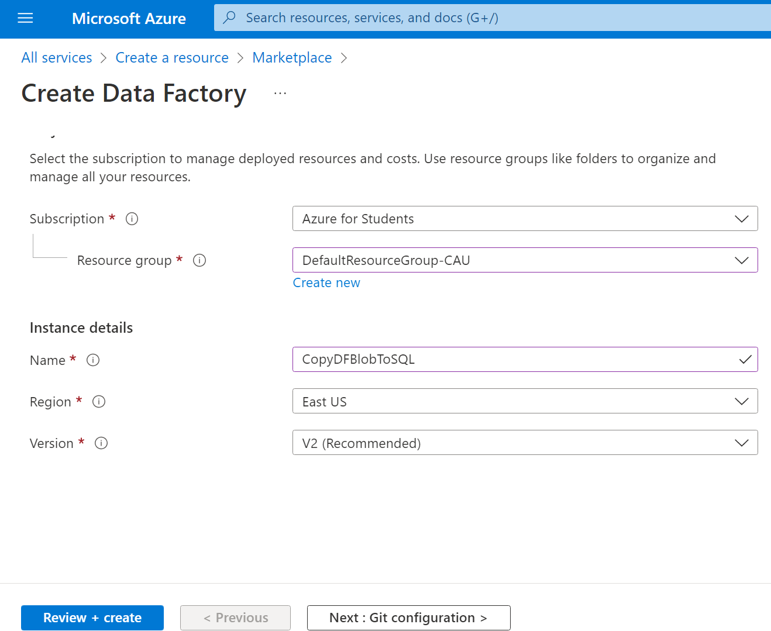Click the Instance details heading
Screen dimensions: 771x631
click(81, 328)
